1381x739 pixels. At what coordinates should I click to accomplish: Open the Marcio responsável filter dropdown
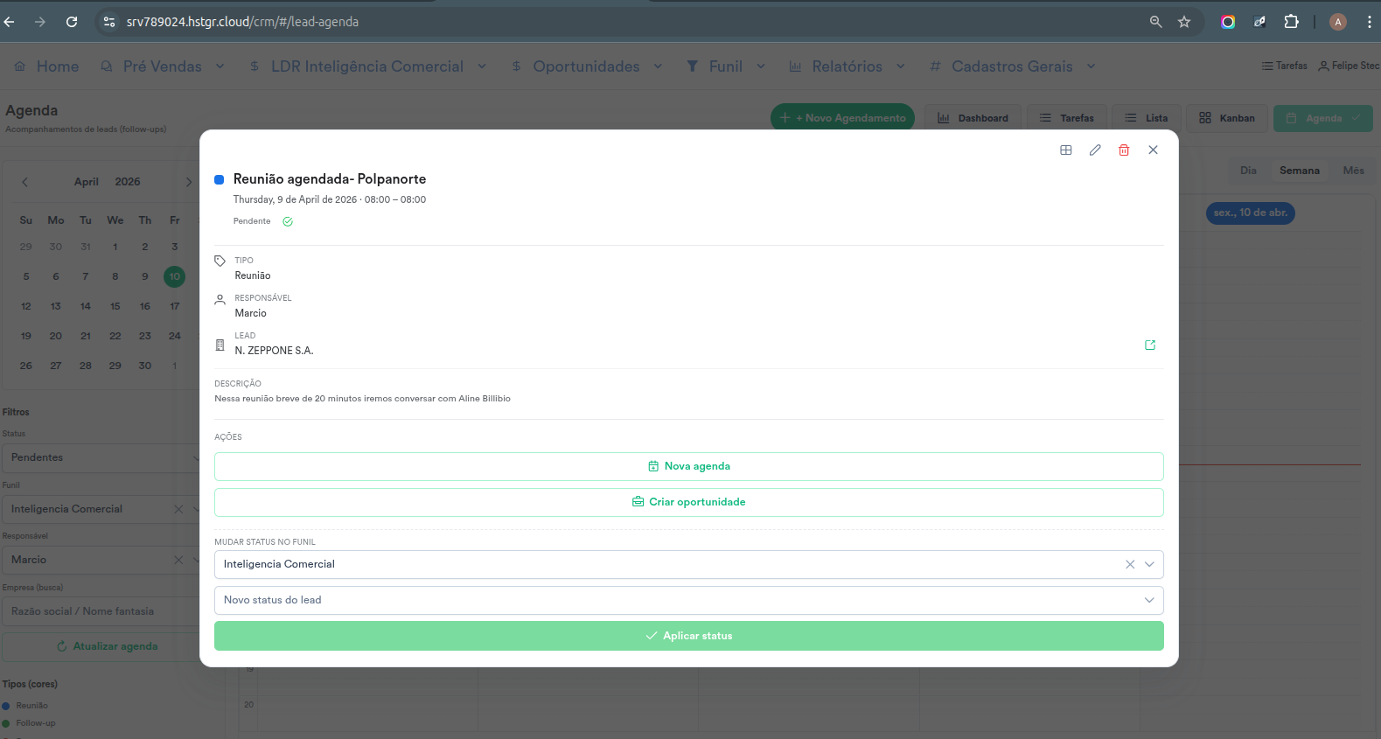tap(196, 560)
